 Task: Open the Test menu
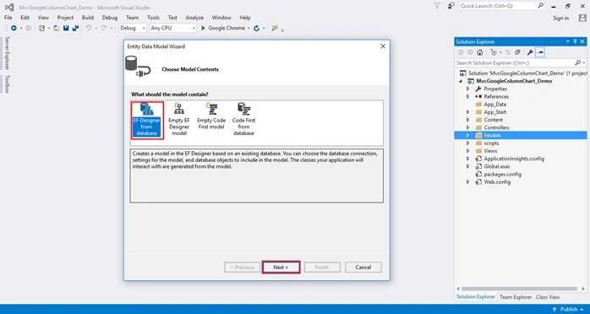point(172,18)
